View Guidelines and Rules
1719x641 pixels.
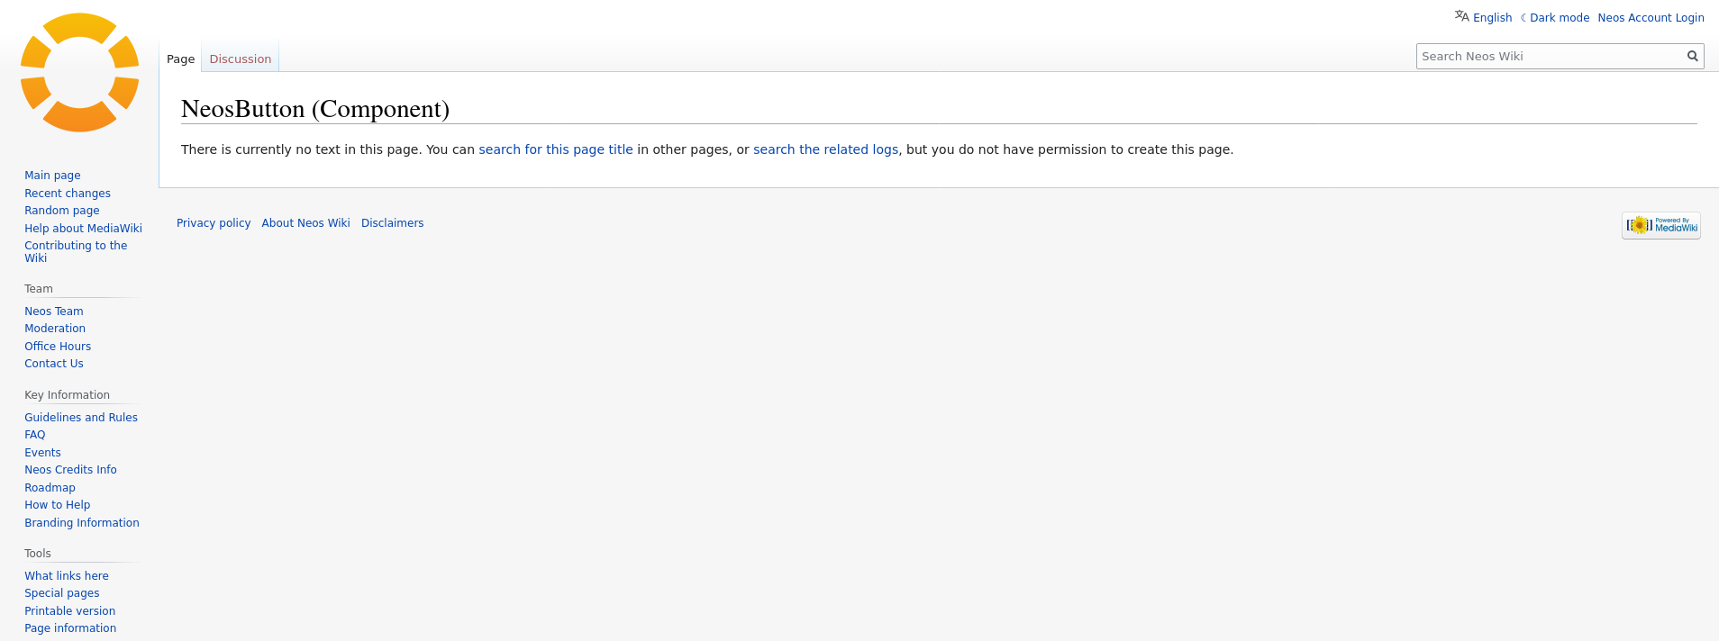[x=81, y=418]
